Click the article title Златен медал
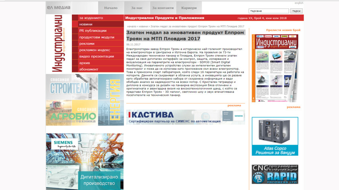Viewport: 339px width, 190px height. pyautogui.click(x=185, y=36)
